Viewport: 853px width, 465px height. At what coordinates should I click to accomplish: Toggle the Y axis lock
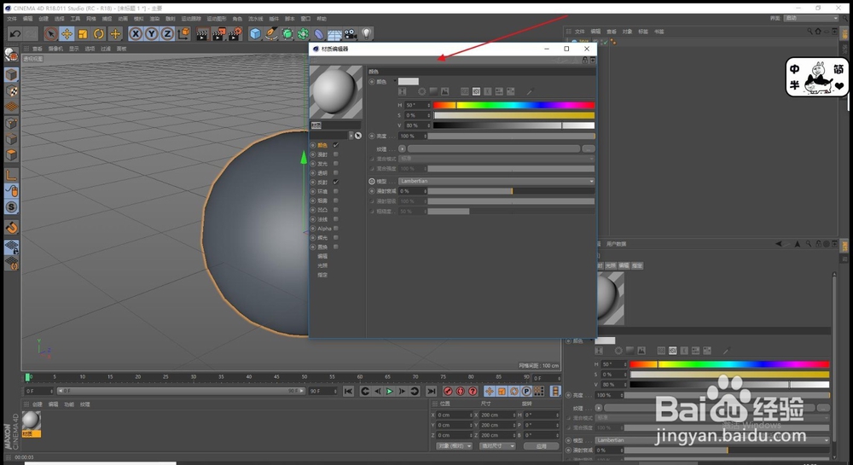pyautogui.click(x=151, y=34)
